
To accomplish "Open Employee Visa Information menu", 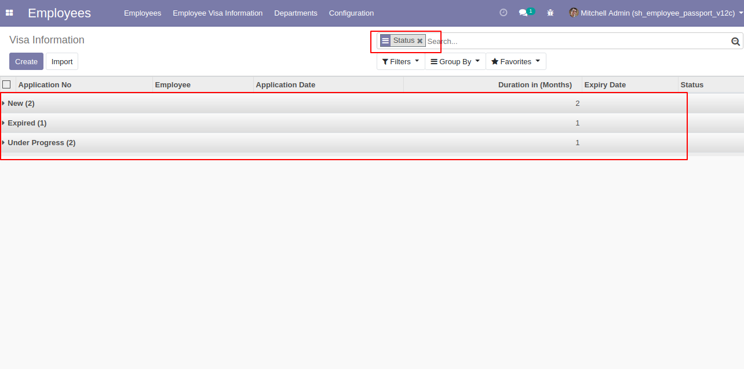I will (x=217, y=13).
